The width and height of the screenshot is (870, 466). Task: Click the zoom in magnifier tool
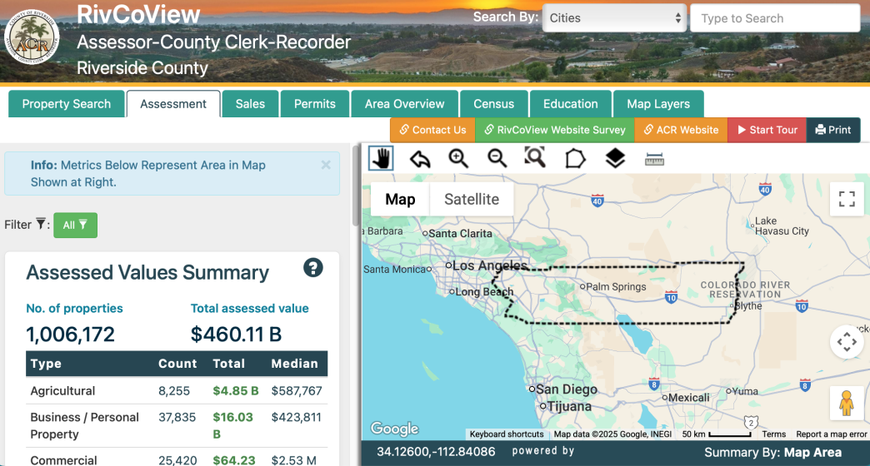click(x=458, y=158)
